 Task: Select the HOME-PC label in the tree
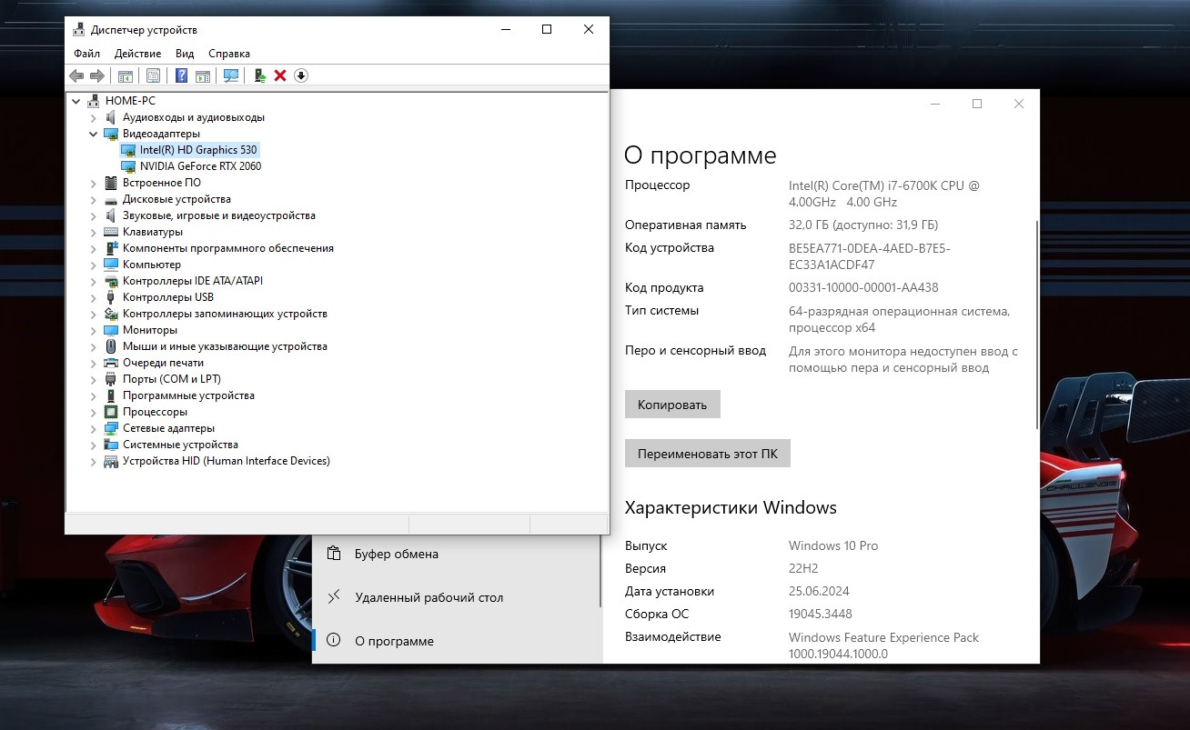[x=130, y=101]
